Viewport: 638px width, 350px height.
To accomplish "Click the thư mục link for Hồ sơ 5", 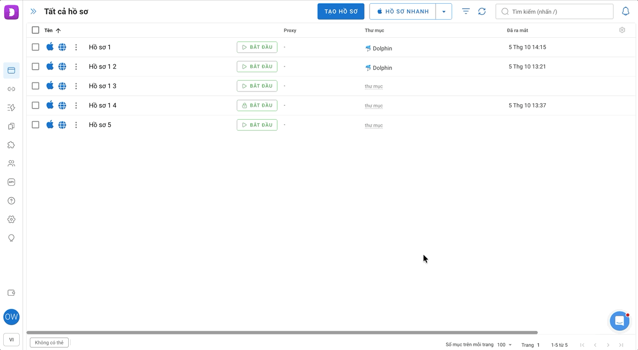I will tap(373, 125).
